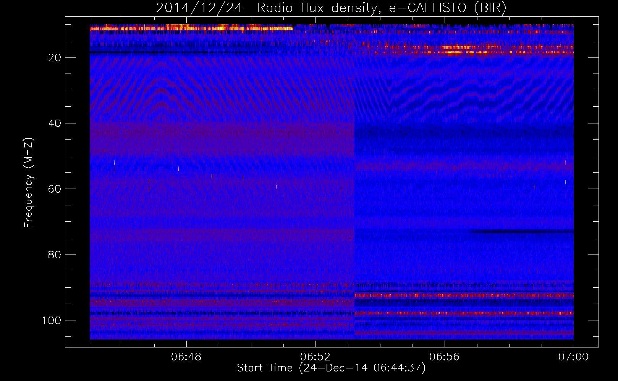Click the 80 frequency tick label
The height and width of the screenshot is (381, 618).
(55, 255)
